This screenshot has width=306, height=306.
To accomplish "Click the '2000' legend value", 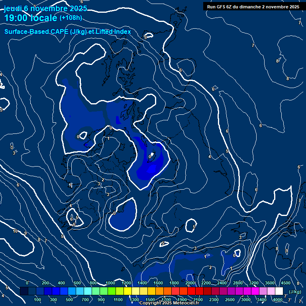I will pos(190,283).
